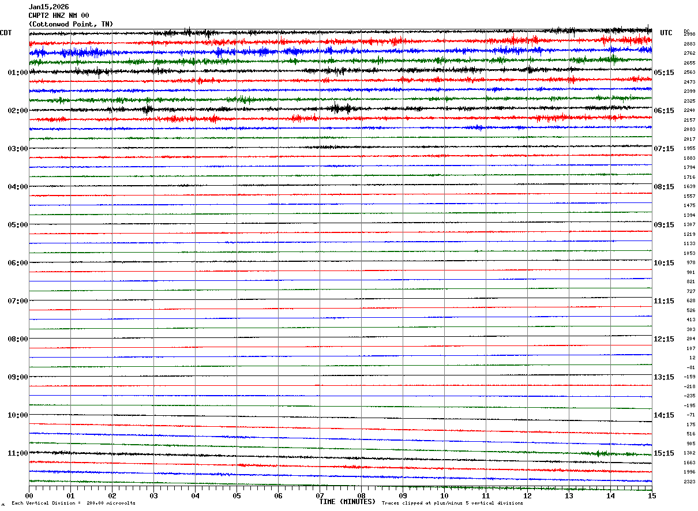Click the "03" minute tick label
Image resolution: width=698 pixels, height=511 pixels.
tap(153, 496)
